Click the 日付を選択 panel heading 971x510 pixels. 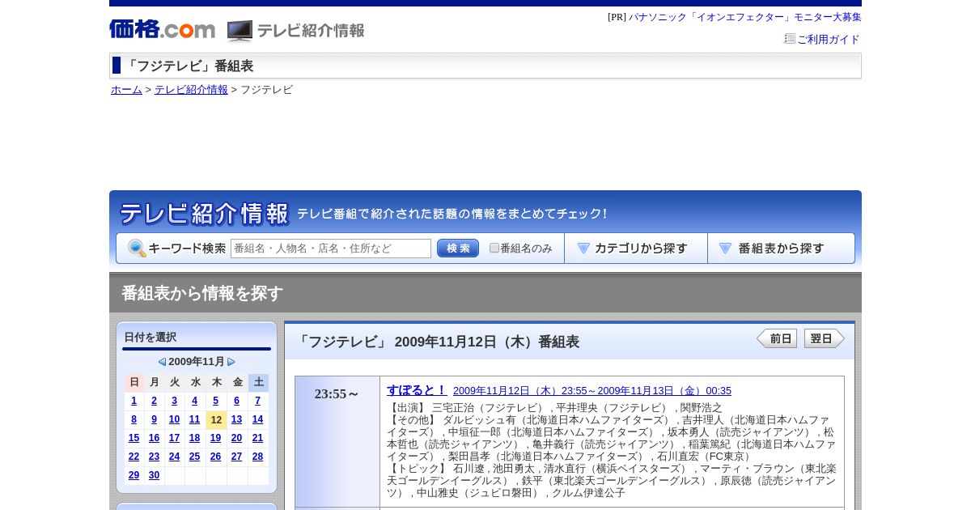pyautogui.click(x=150, y=338)
